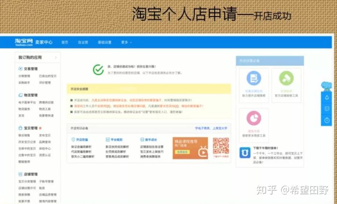Screen dimensions: 337x204
Task: Click the 店铺基础信息设置 link
Action: (151, 146)
